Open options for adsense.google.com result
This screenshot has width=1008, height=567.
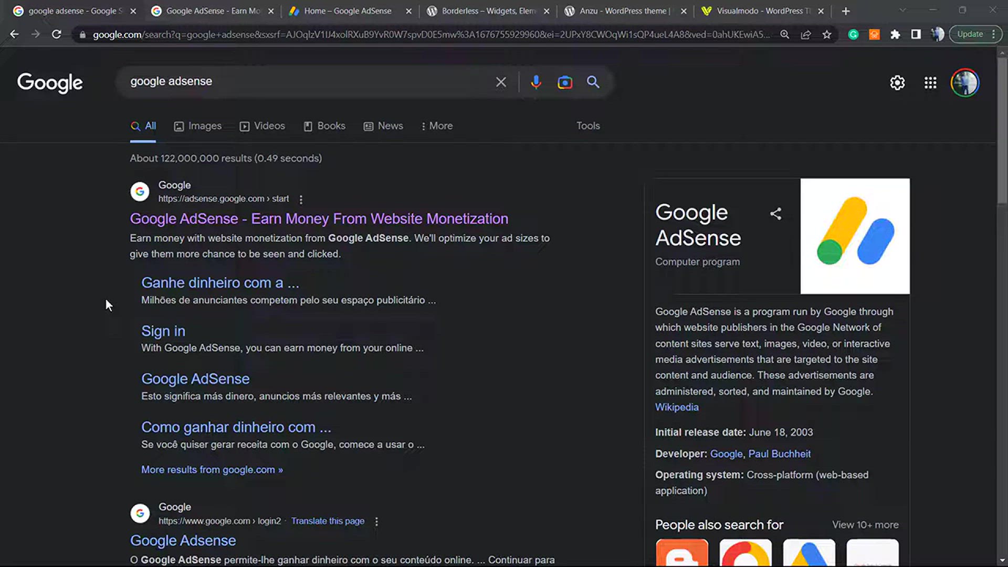(301, 199)
